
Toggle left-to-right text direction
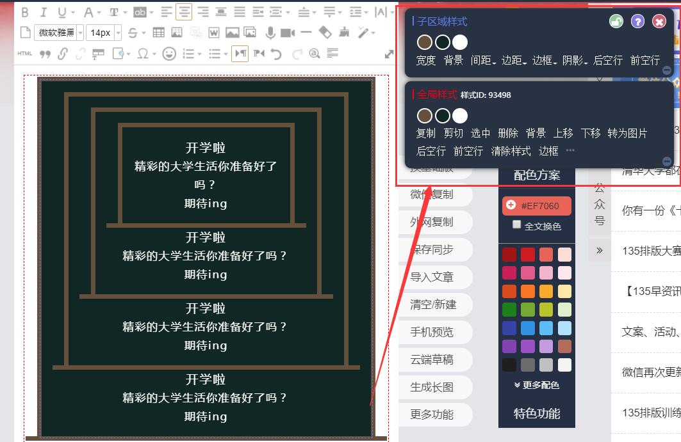point(240,53)
